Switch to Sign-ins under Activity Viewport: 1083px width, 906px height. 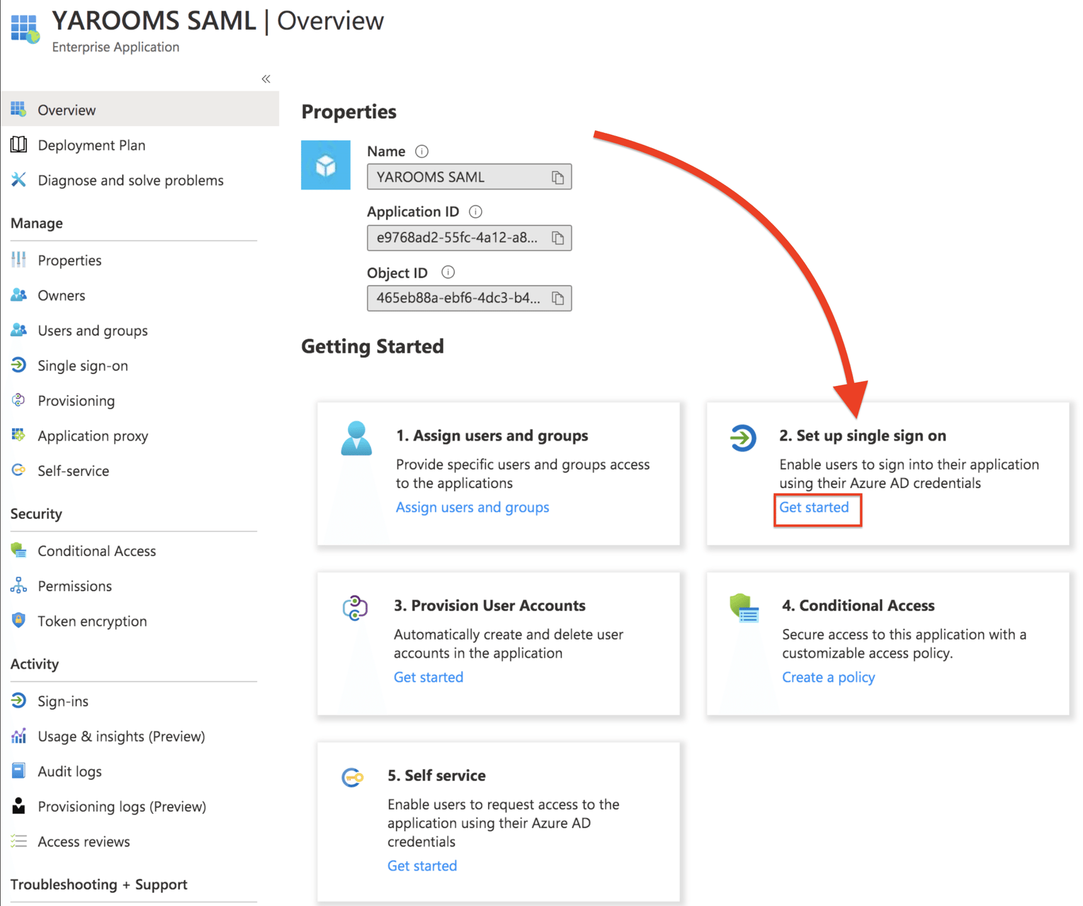click(x=62, y=701)
